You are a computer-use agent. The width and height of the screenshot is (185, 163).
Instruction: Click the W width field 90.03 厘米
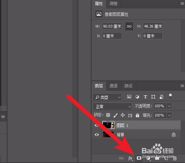click(x=112, y=26)
